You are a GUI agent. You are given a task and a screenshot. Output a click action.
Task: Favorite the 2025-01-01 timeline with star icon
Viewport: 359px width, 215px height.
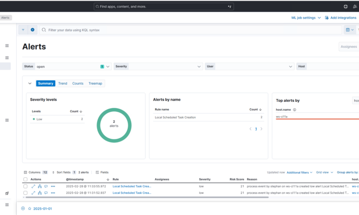(30, 209)
